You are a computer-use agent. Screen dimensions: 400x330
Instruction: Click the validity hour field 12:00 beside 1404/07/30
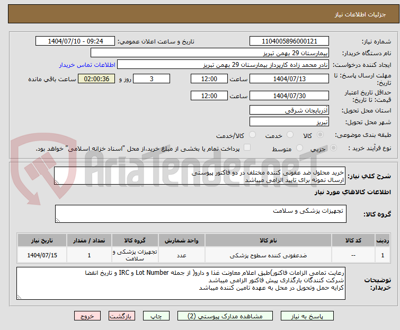209,96
